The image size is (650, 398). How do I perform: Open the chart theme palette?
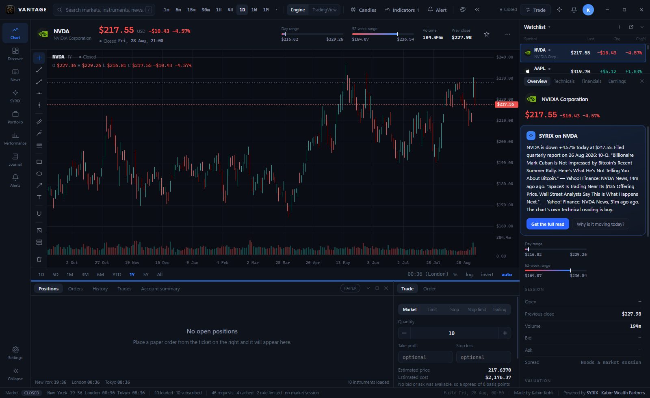click(463, 10)
